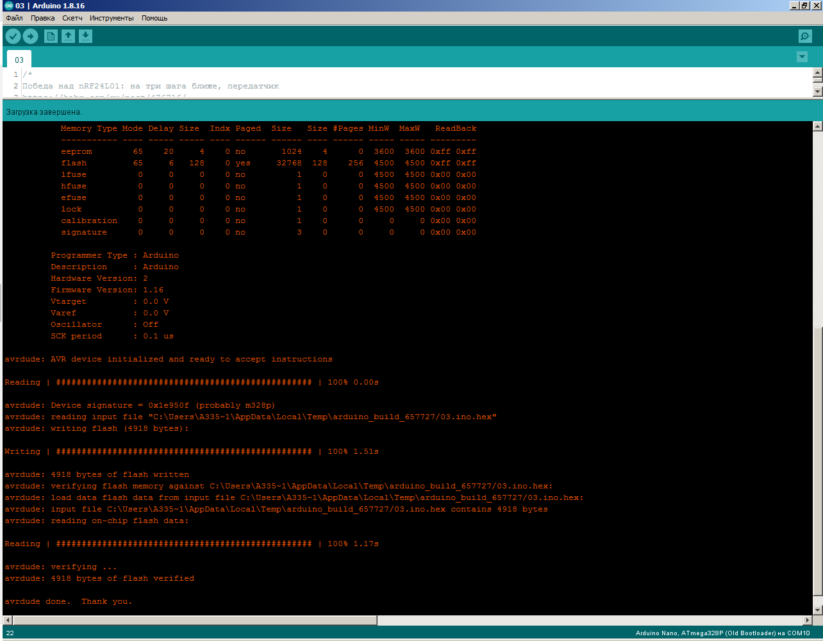
Task: Open the tab options dropdown arrow
Action: 802,56
